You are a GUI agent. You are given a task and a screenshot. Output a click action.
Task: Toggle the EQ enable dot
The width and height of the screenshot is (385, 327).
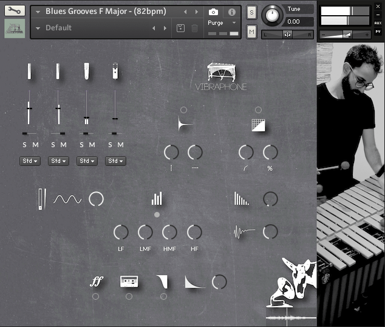157,214
